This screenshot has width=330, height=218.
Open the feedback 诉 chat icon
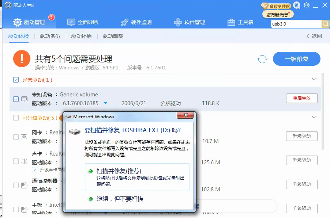coord(297,5)
